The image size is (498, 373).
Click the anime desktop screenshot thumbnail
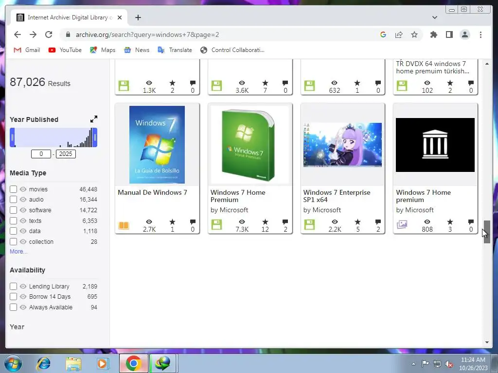pyautogui.click(x=343, y=145)
